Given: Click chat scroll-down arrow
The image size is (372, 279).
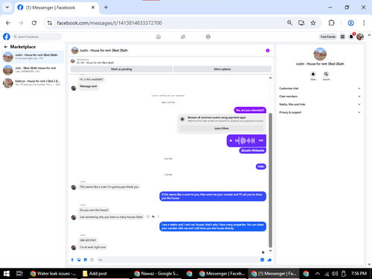Looking at the screenshot, I should 270,251.
